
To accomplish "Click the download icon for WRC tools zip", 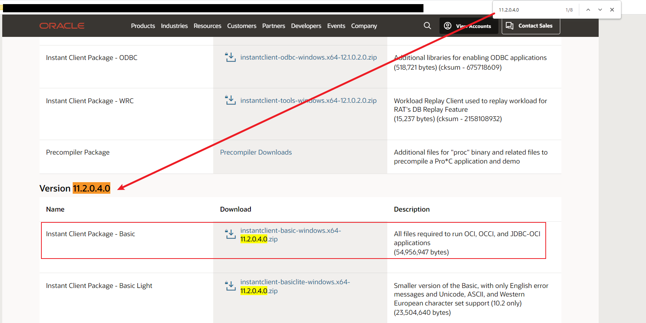I will point(230,100).
